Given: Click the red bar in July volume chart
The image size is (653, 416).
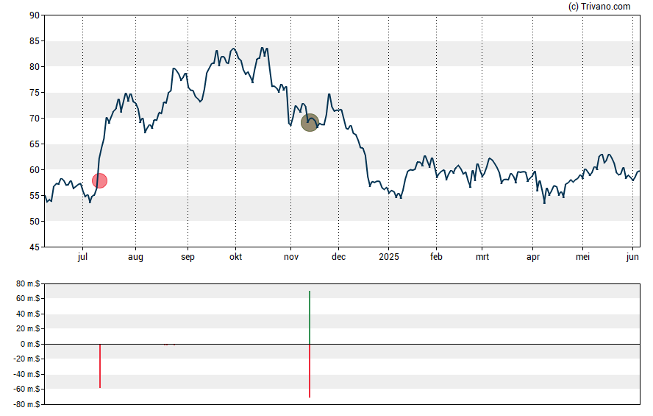Looking at the screenshot, I should (100, 366).
